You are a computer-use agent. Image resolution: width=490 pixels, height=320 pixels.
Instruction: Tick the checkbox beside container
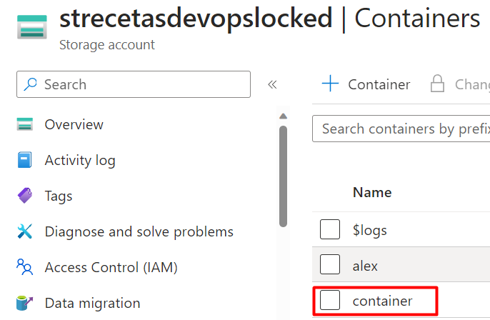(330, 300)
